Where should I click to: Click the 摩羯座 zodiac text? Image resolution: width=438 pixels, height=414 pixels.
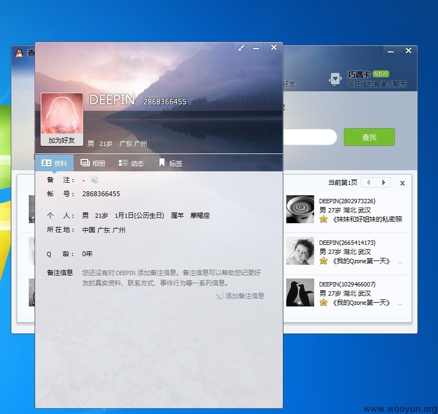(x=200, y=216)
